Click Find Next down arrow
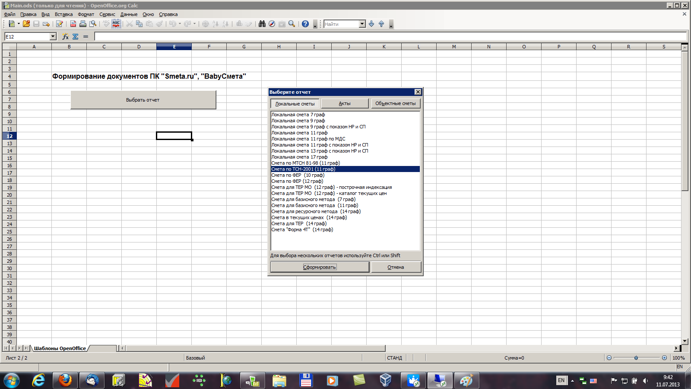The width and height of the screenshot is (691, 389). coord(371,24)
